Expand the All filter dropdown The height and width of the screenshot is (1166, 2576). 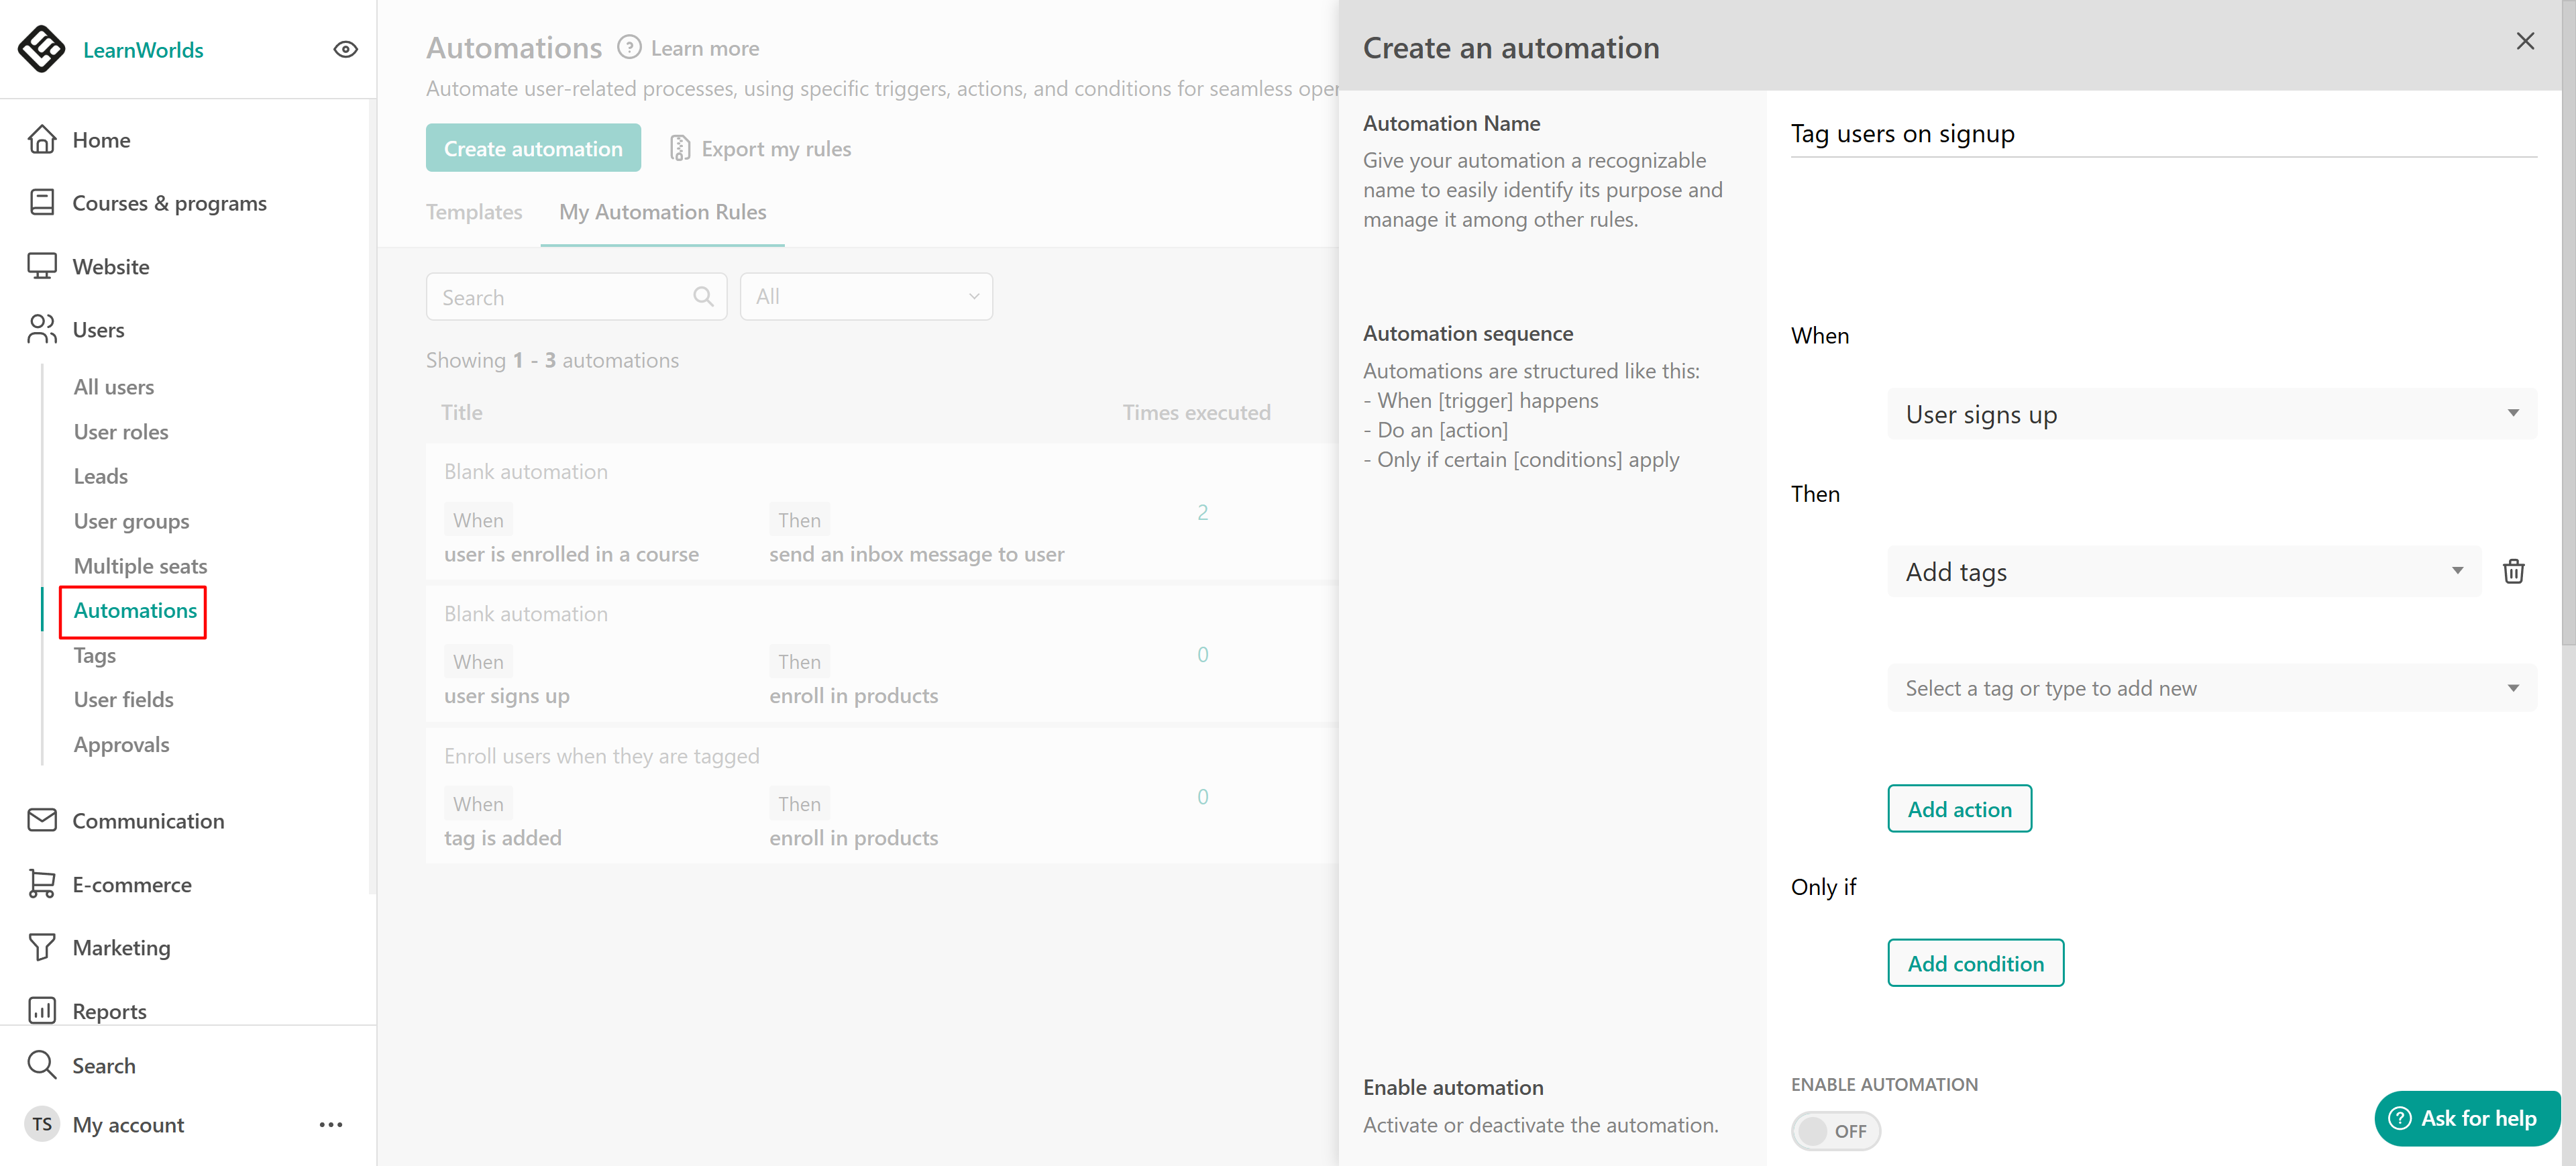pos(866,297)
